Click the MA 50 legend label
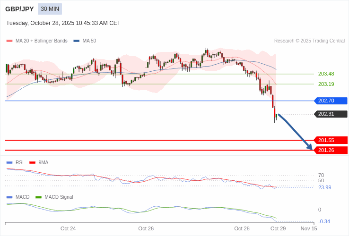 89,41
